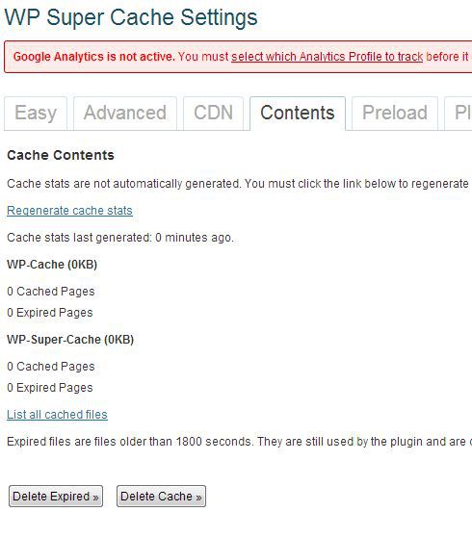Open the Advanced settings tab
Viewport: 472px width, 537px height.
coord(125,114)
